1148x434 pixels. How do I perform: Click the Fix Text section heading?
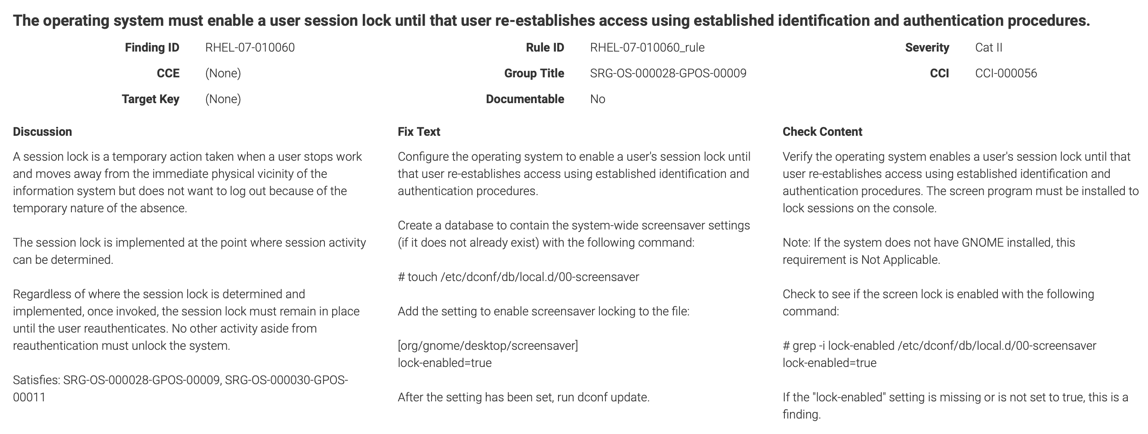click(x=419, y=132)
